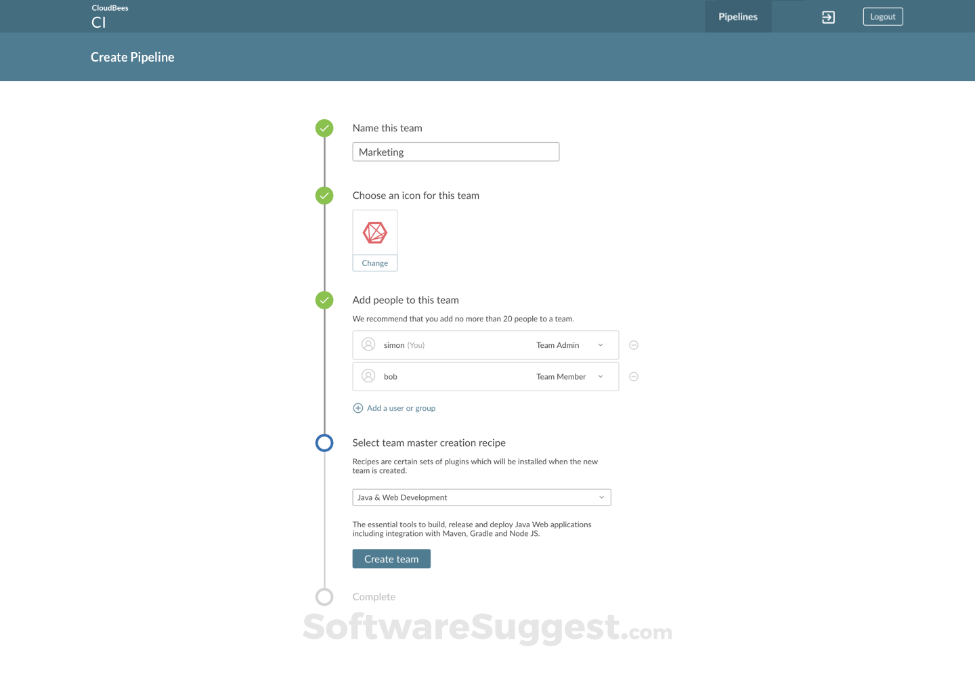Open simon's Team Admin role dropdown
This screenshot has width=975, height=693.
coord(600,344)
